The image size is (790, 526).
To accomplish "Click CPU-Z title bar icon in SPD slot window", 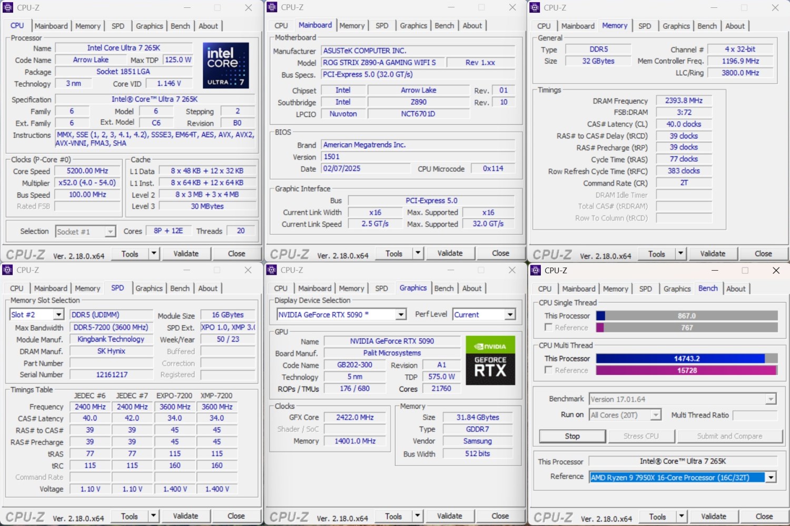I will 7,270.
